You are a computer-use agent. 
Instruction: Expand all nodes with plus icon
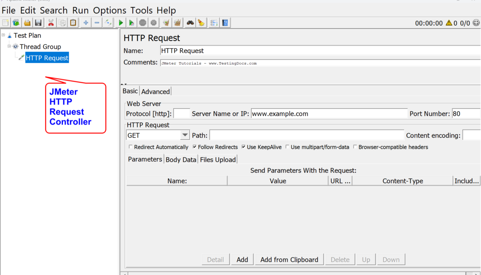(x=86, y=23)
